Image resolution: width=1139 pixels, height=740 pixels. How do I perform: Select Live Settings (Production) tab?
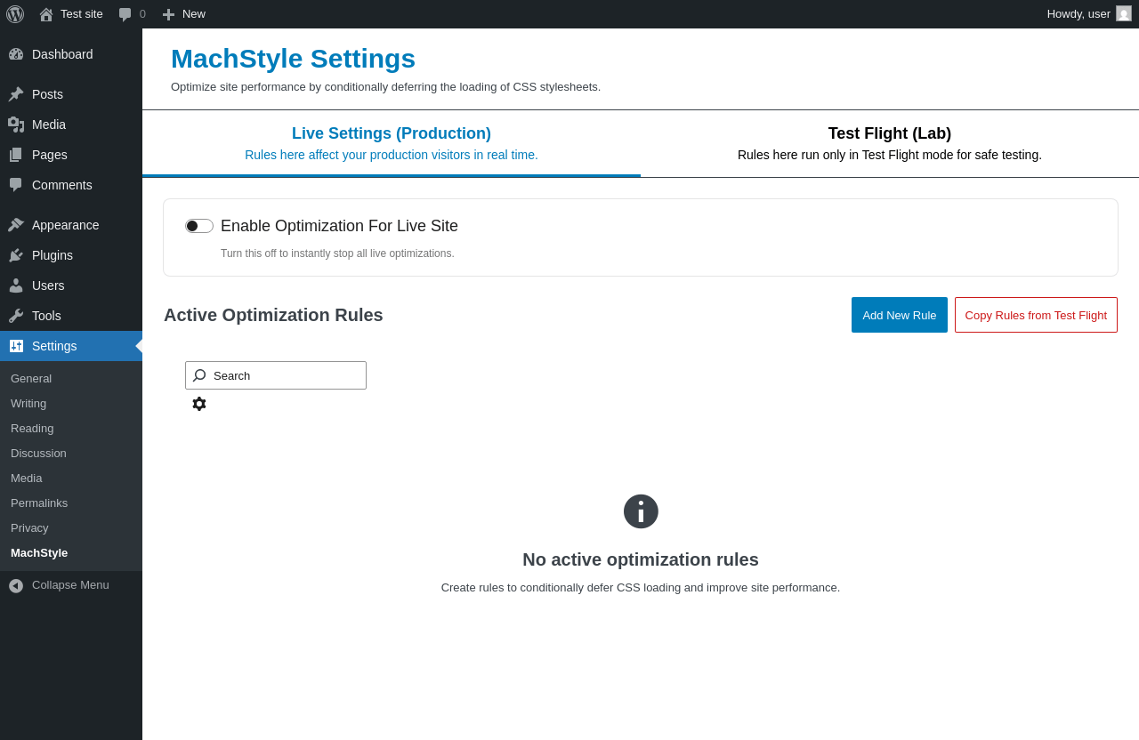coord(392,143)
